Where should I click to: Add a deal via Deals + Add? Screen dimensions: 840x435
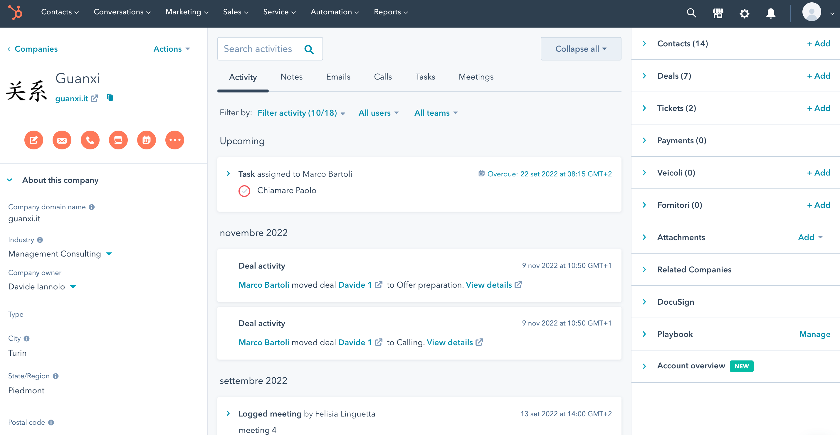click(x=819, y=76)
